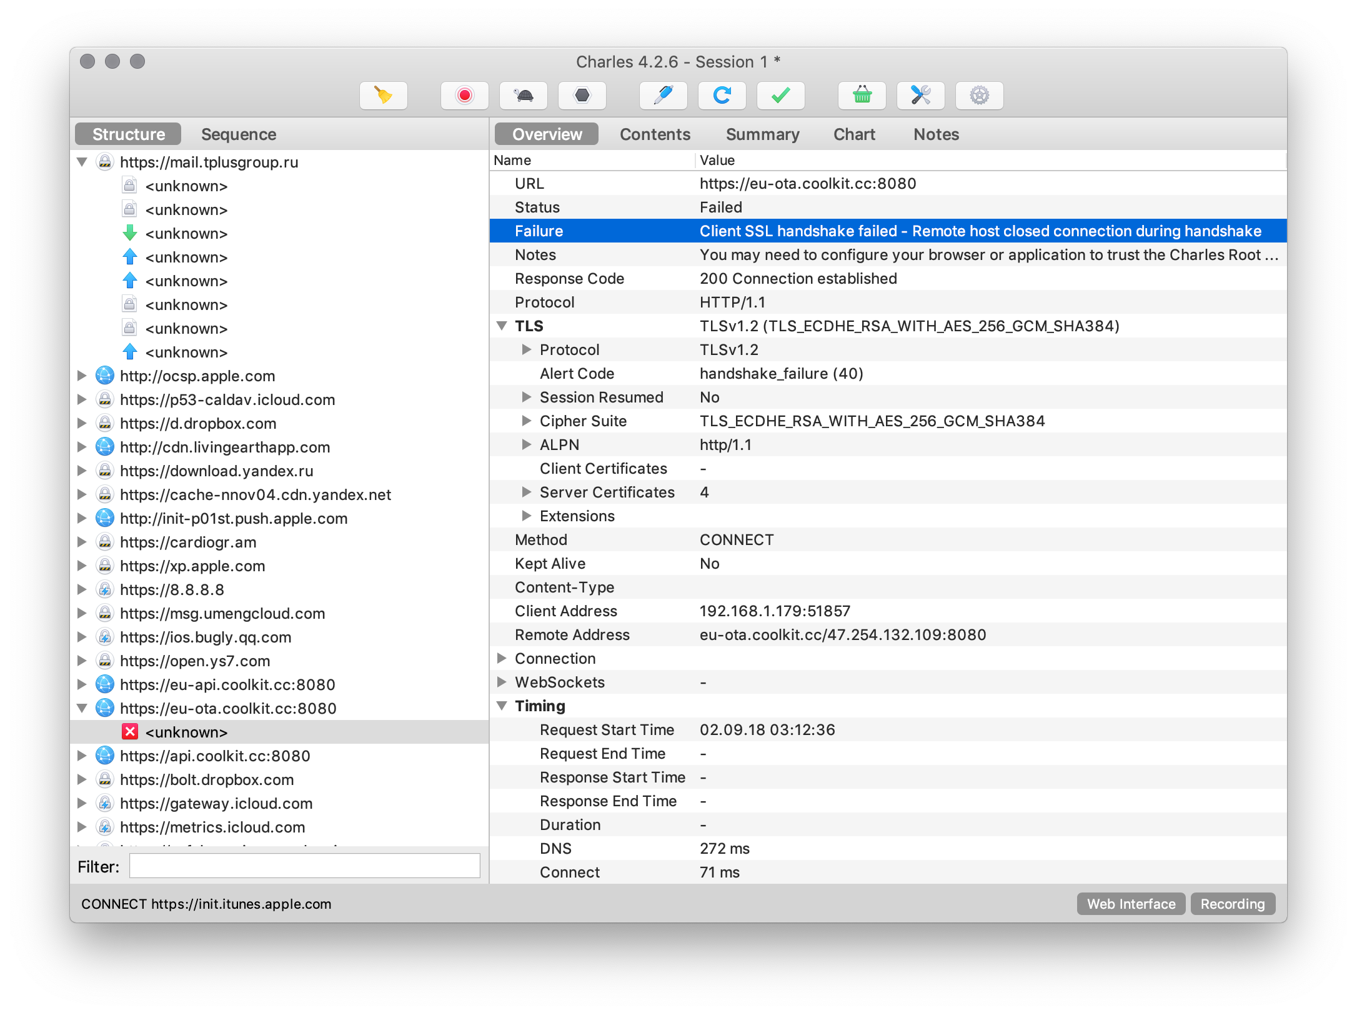This screenshot has height=1015, width=1357.
Task: Click the globe icon next to eu-api.coolkit.cc
Action: [x=104, y=684]
